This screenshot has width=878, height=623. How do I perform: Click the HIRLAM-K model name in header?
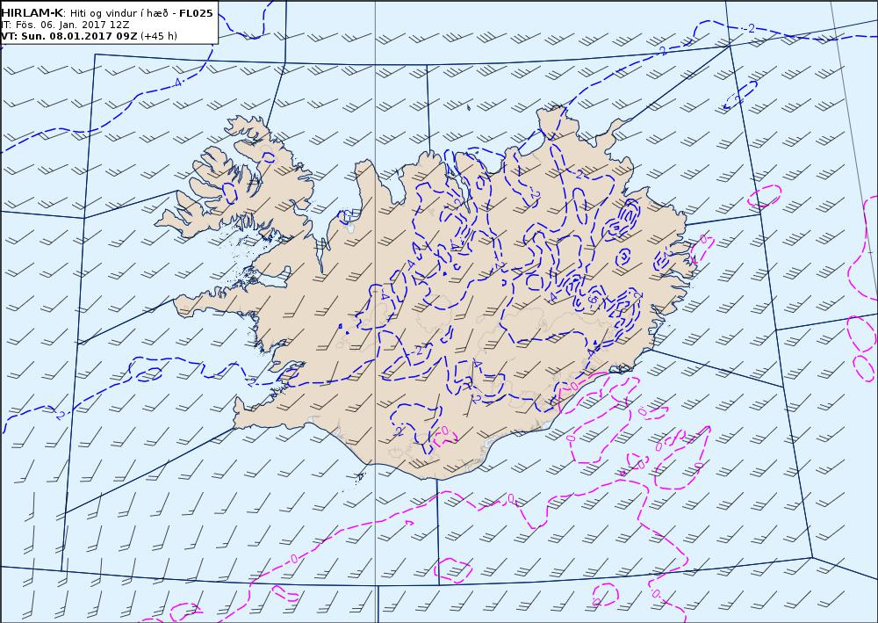[32, 13]
